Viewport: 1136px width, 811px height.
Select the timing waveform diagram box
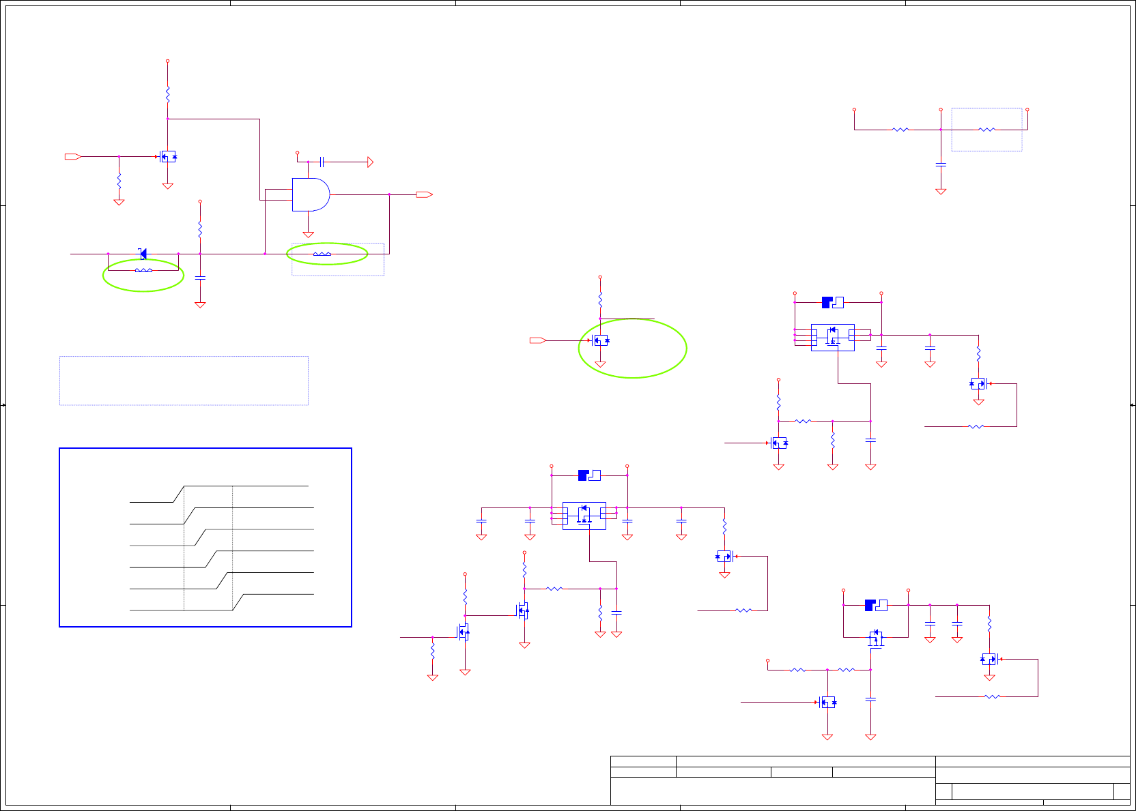coord(205,537)
